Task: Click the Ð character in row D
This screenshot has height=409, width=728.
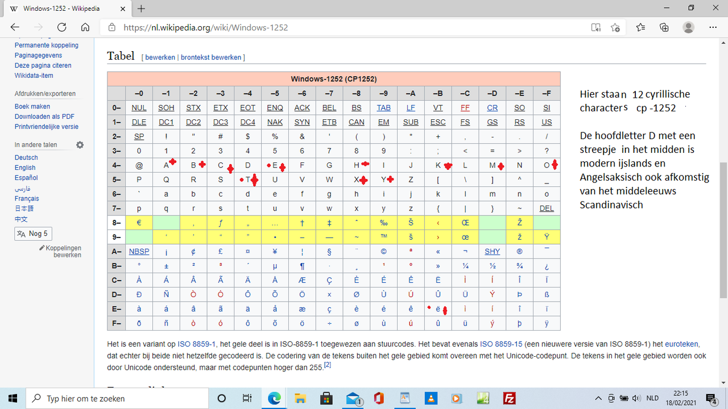Action: [139, 294]
